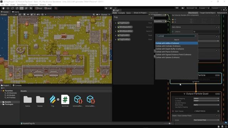The image size is (228, 128).
Task: Switch to the Scene tab
Action: [x=5, y=12]
